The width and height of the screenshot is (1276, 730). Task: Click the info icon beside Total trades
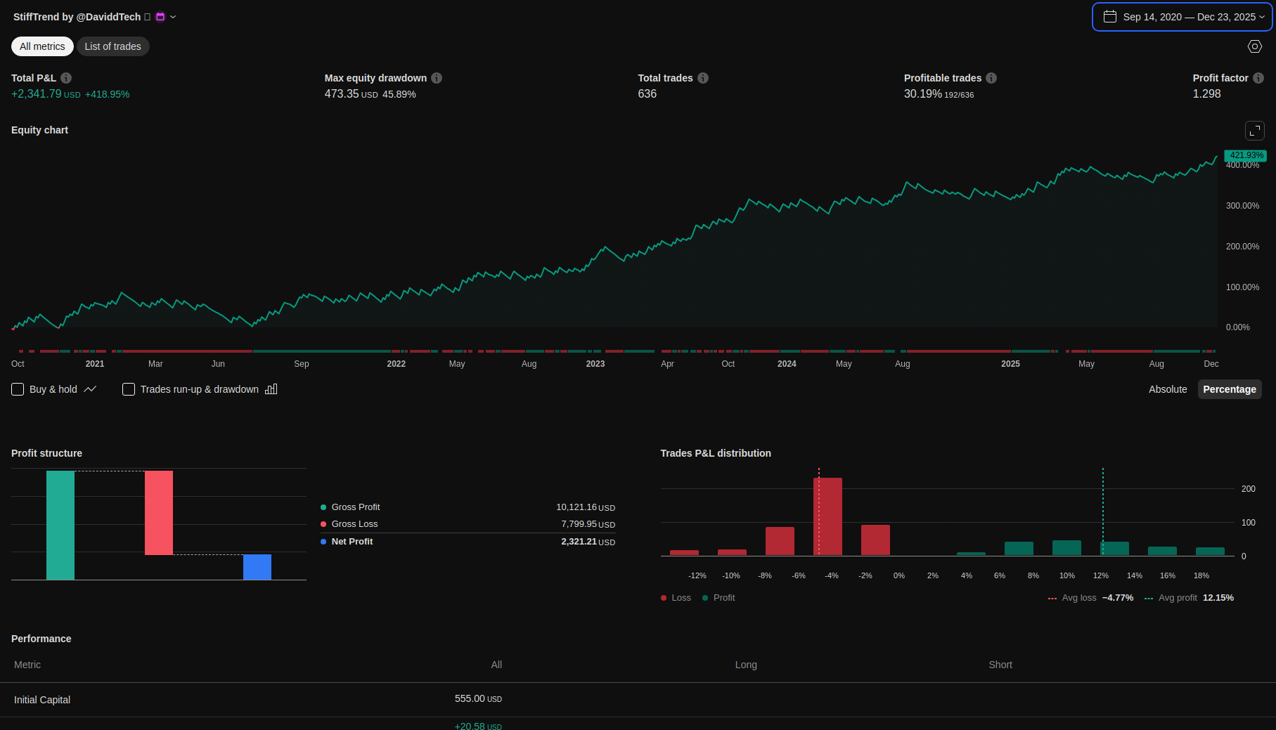(x=703, y=78)
